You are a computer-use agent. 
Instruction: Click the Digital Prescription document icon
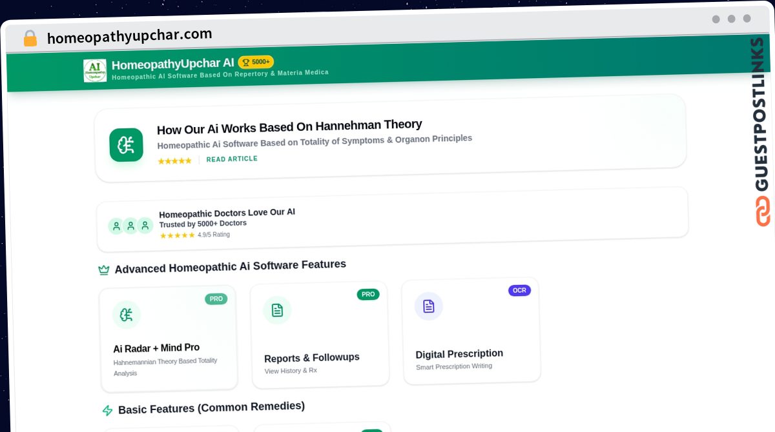pyautogui.click(x=429, y=306)
